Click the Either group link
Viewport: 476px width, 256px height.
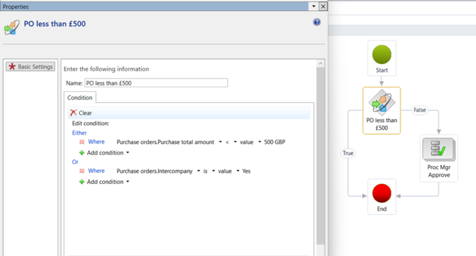(79, 133)
